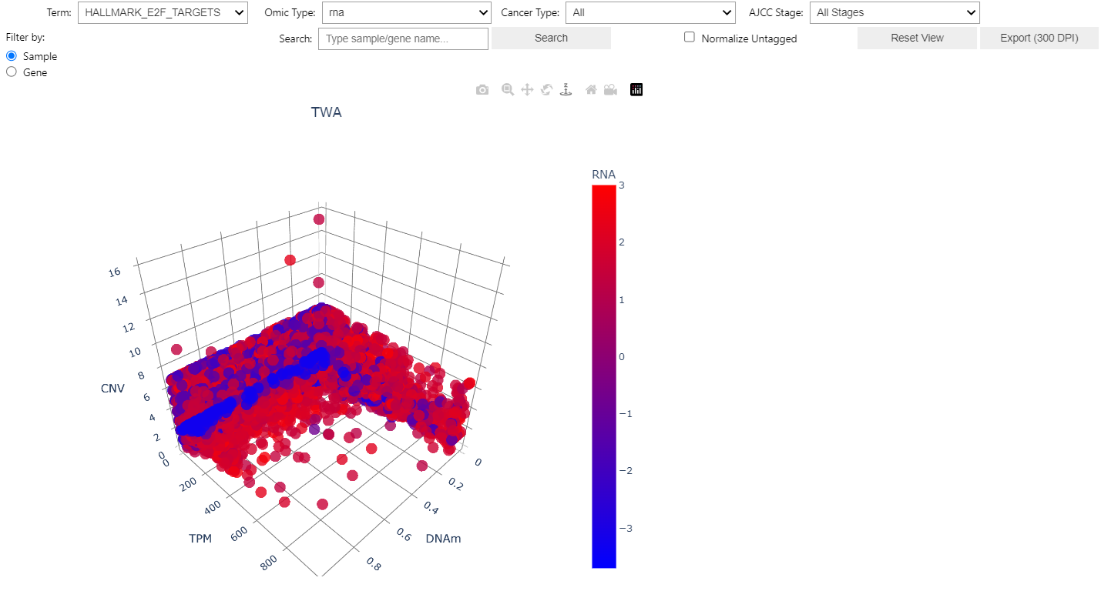1111x611 pixels.
Task: Click the RNA color scale gradient bar
Action: pos(604,377)
